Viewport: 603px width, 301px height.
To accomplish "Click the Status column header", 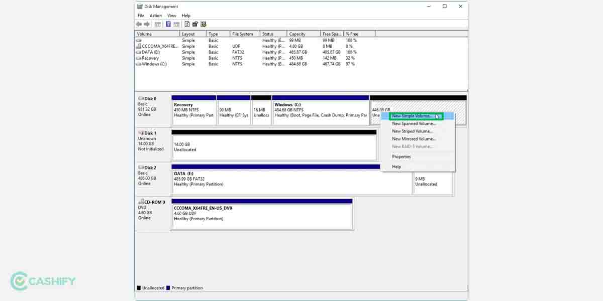I will tap(269, 34).
